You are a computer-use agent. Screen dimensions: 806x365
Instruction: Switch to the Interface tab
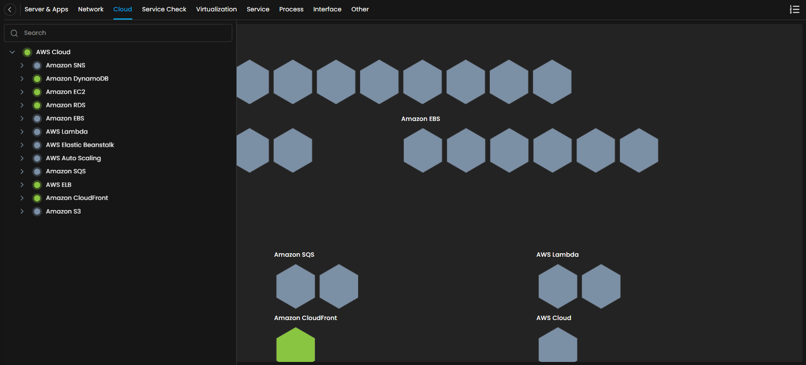327,9
